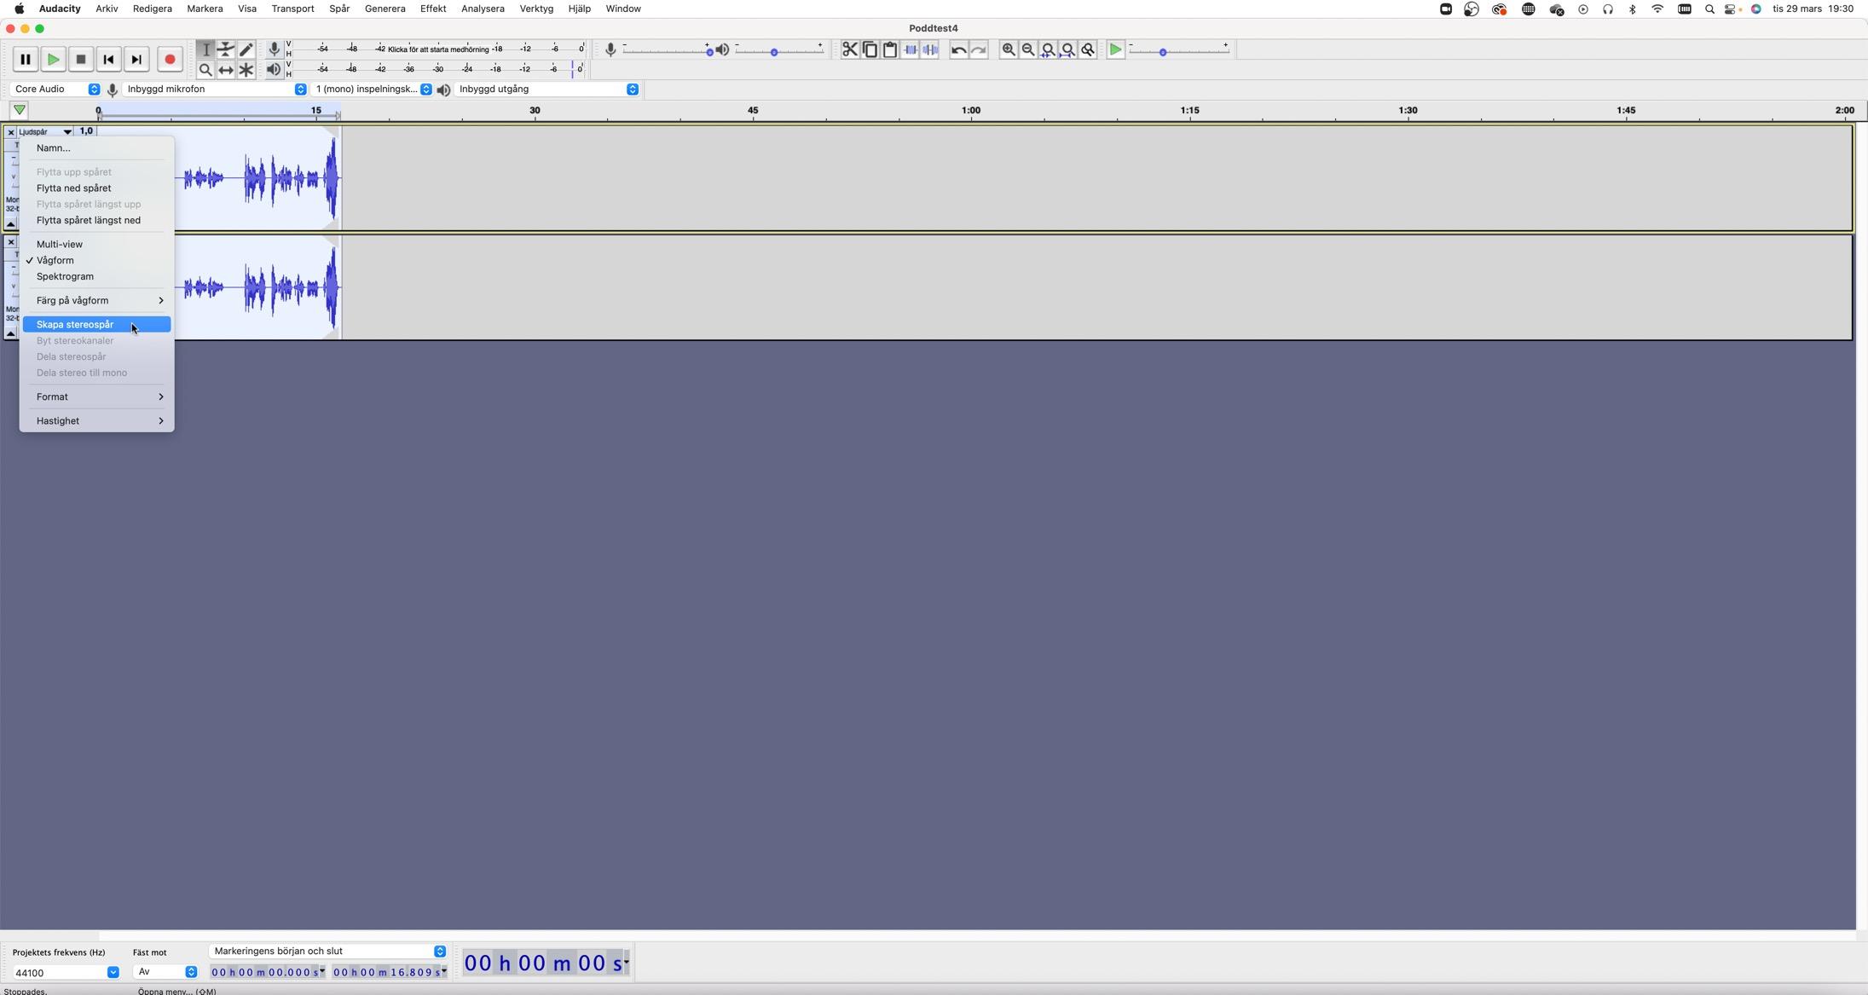Select the Draw pencil tool
The height and width of the screenshot is (995, 1868).
[246, 49]
